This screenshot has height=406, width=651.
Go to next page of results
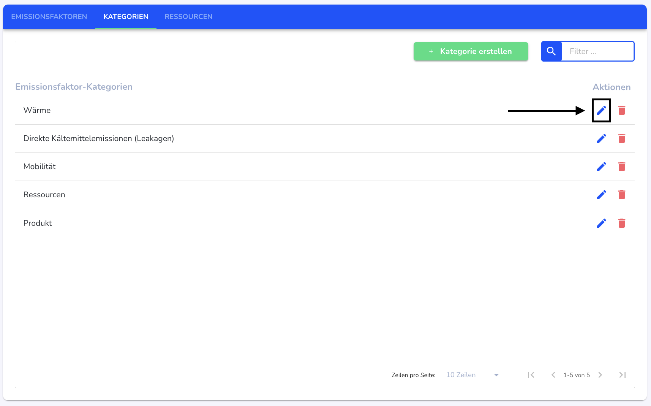click(x=600, y=375)
